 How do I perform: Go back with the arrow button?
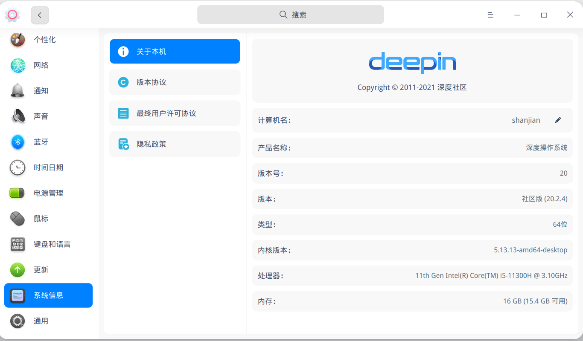pos(40,15)
